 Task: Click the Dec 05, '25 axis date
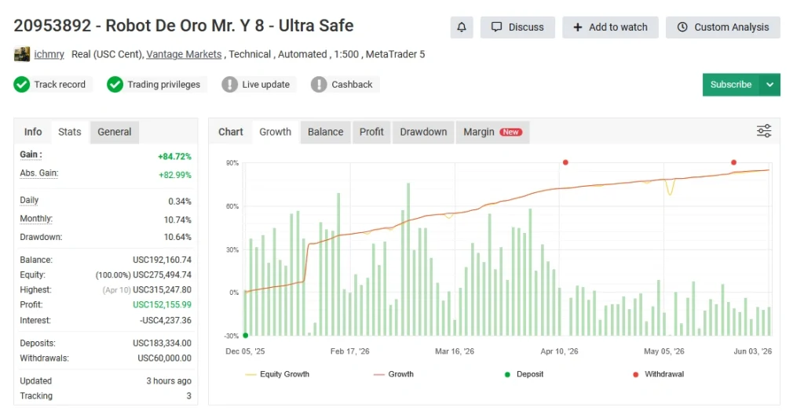pyautogui.click(x=245, y=351)
